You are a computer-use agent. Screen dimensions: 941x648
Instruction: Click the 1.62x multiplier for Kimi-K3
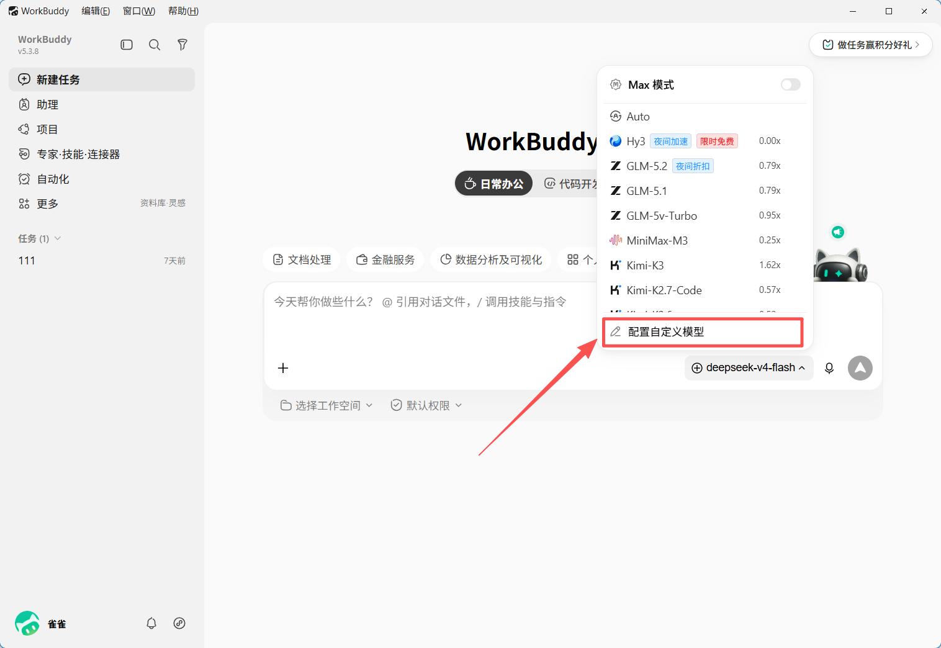pyautogui.click(x=770, y=265)
